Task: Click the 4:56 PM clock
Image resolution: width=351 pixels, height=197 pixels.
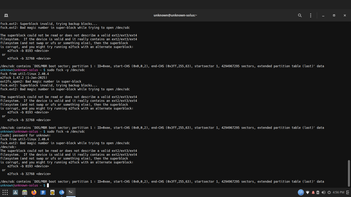Action: pyautogui.click(x=338, y=192)
